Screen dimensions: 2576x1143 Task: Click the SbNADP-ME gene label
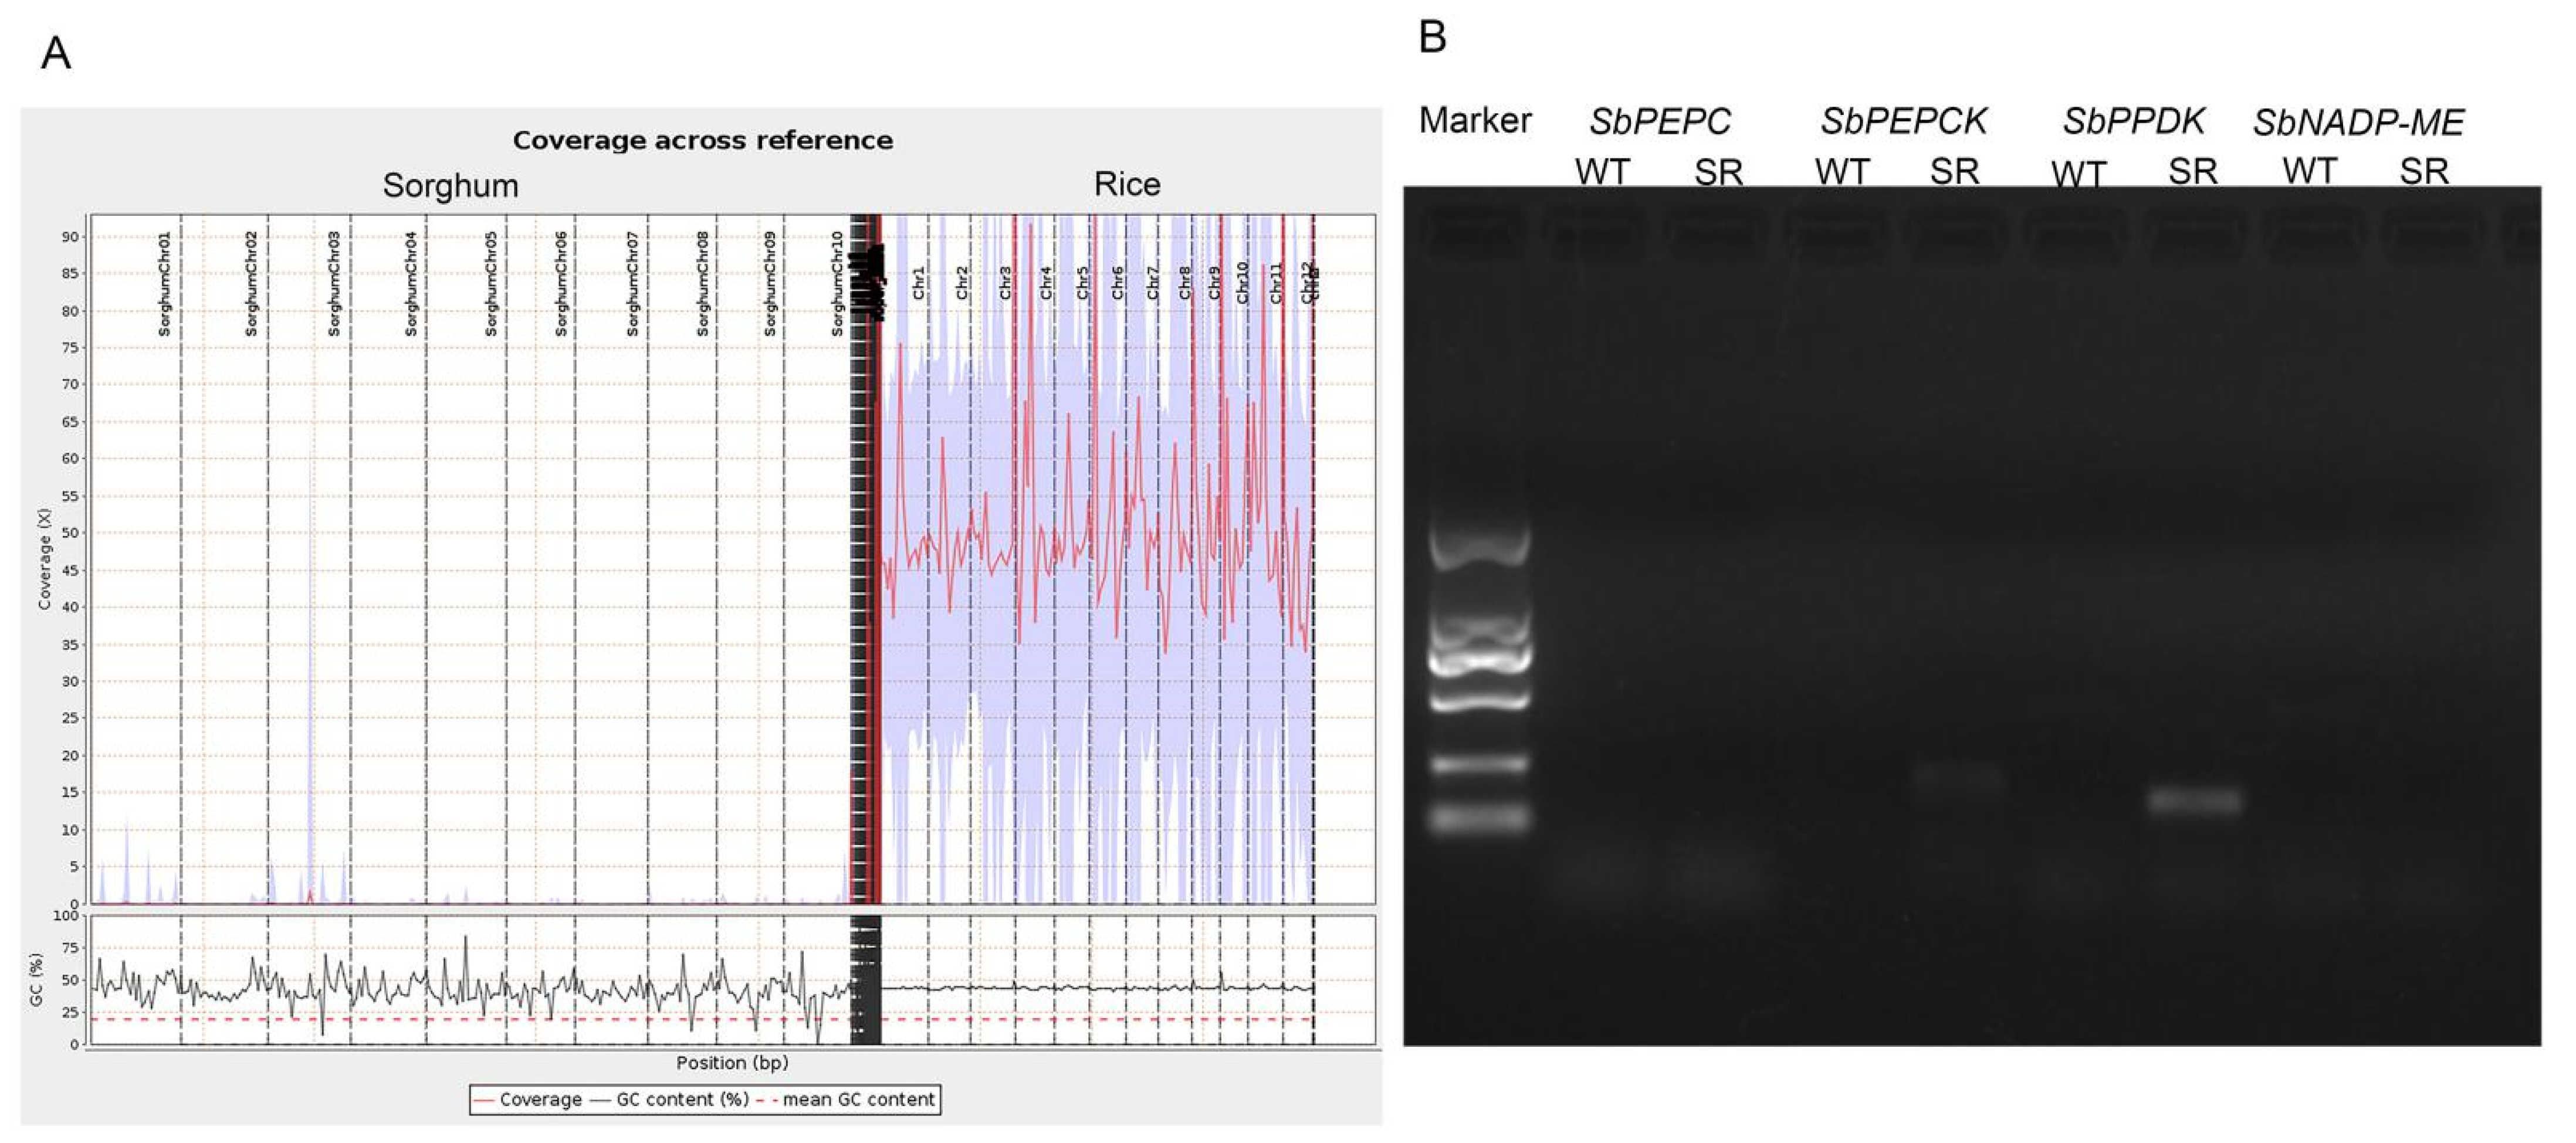(x=2358, y=123)
